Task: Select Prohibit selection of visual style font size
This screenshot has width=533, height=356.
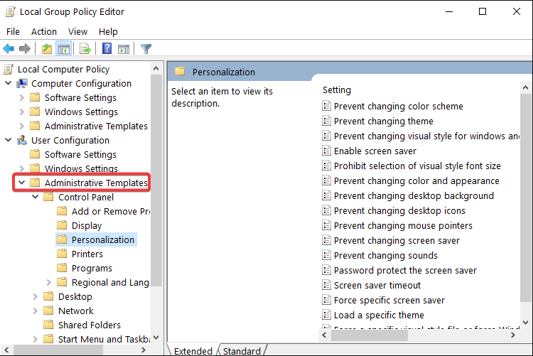Action: pyautogui.click(x=417, y=166)
